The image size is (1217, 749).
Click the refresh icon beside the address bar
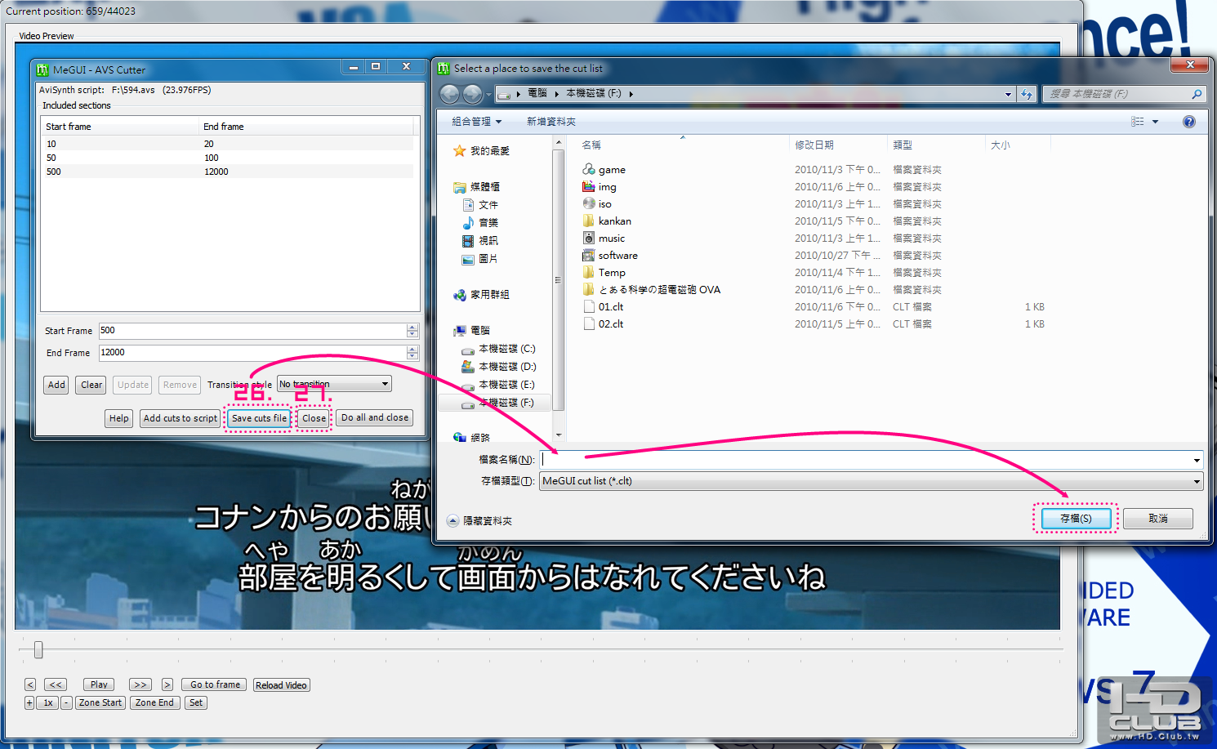(x=1027, y=94)
